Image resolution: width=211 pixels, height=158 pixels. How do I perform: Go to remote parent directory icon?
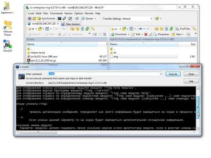tap(157, 29)
